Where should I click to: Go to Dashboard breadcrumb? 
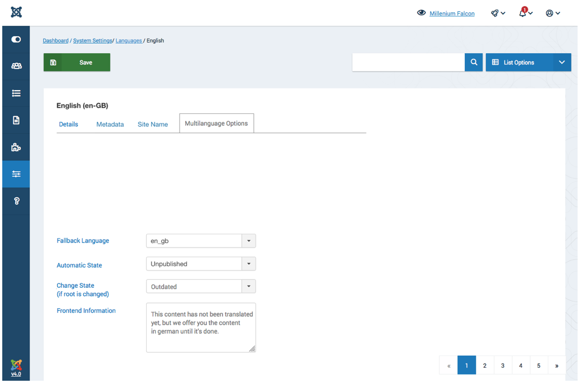click(x=55, y=40)
